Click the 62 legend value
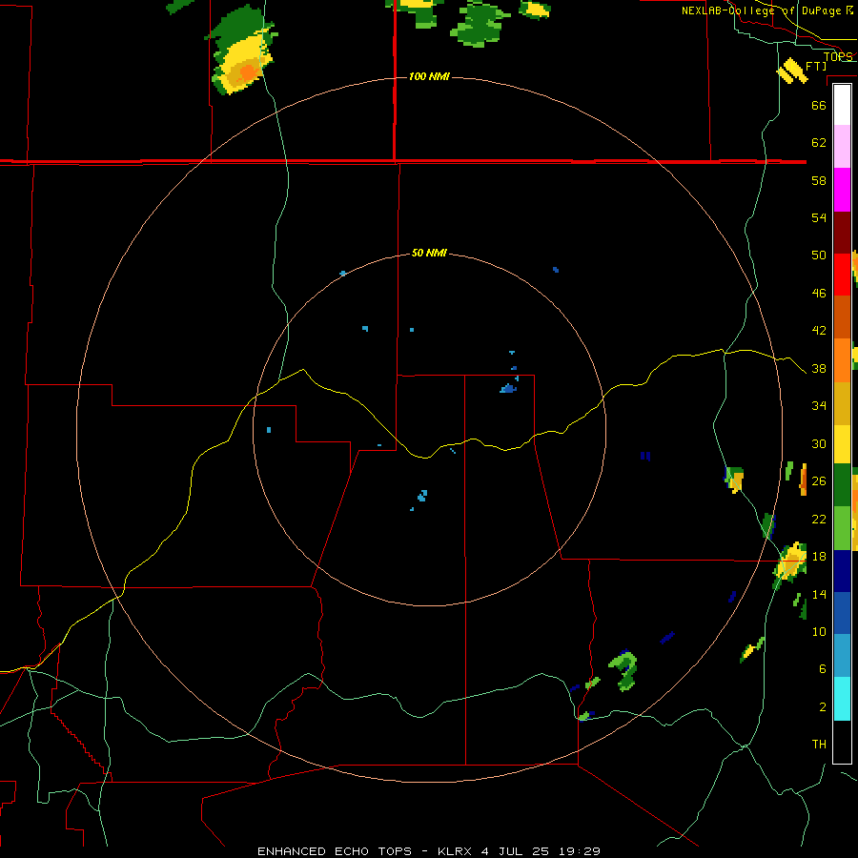Viewport: 858px width, 858px height. [x=819, y=142]
